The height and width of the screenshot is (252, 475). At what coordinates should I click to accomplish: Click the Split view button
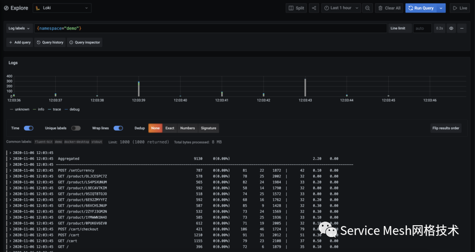click(x=296, y=8)
